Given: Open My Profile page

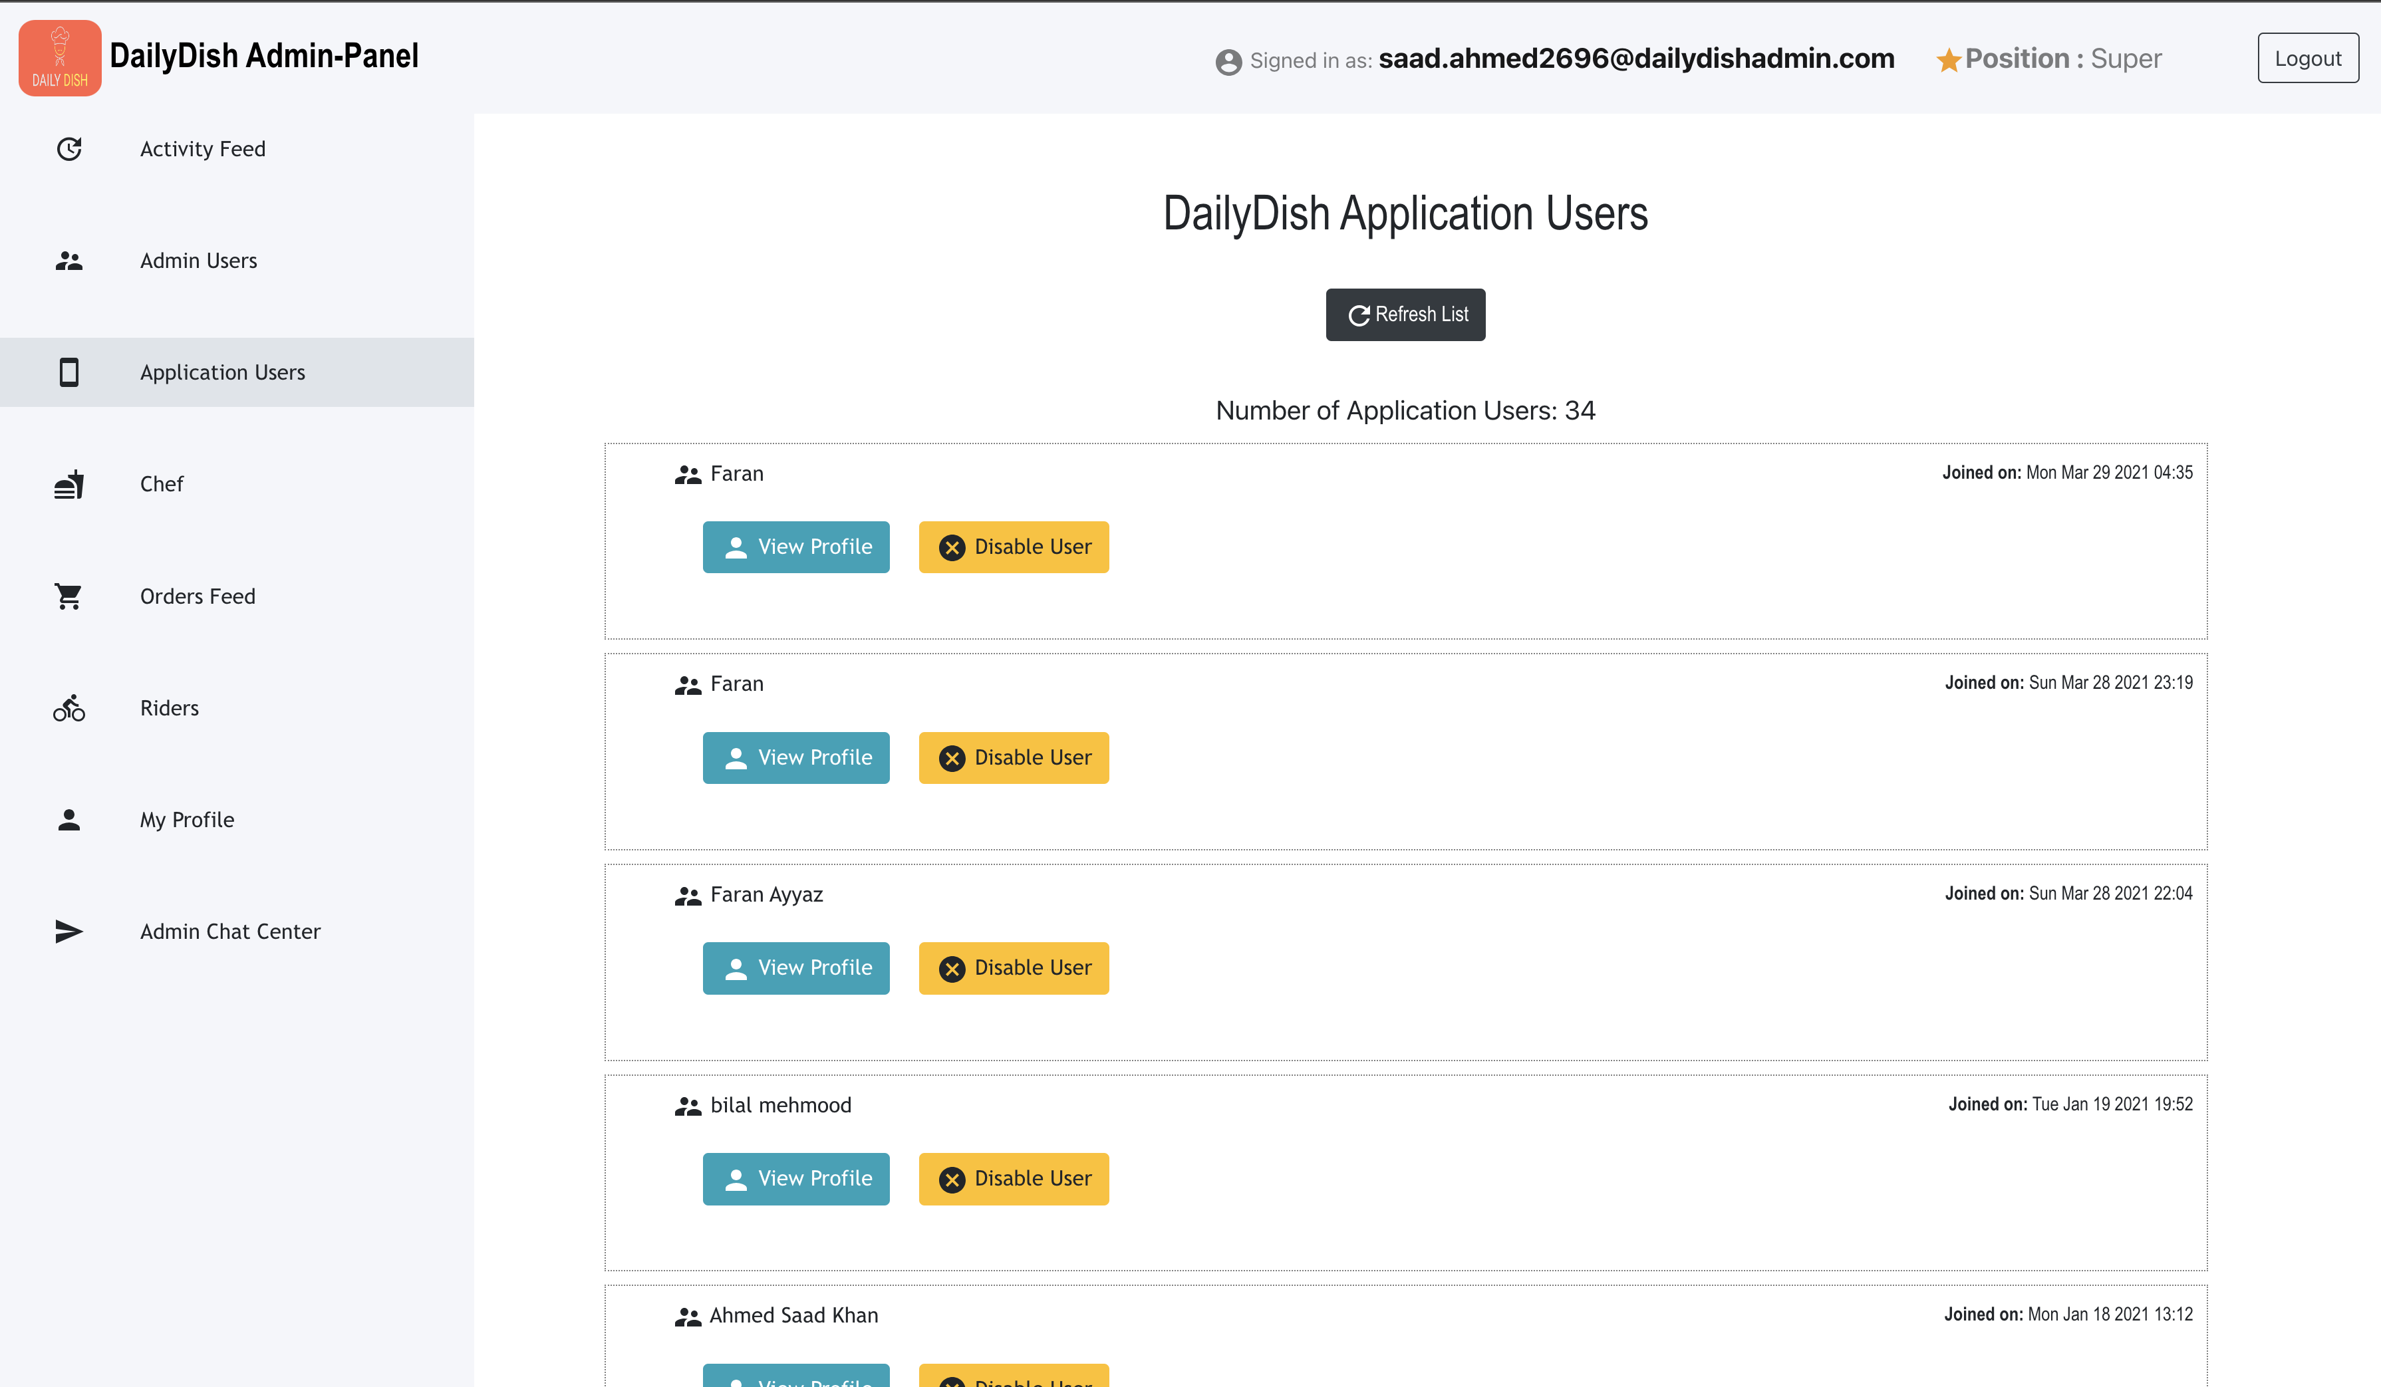Looking at the screenshot, I should pyautogui.click(x=237, y=820).
